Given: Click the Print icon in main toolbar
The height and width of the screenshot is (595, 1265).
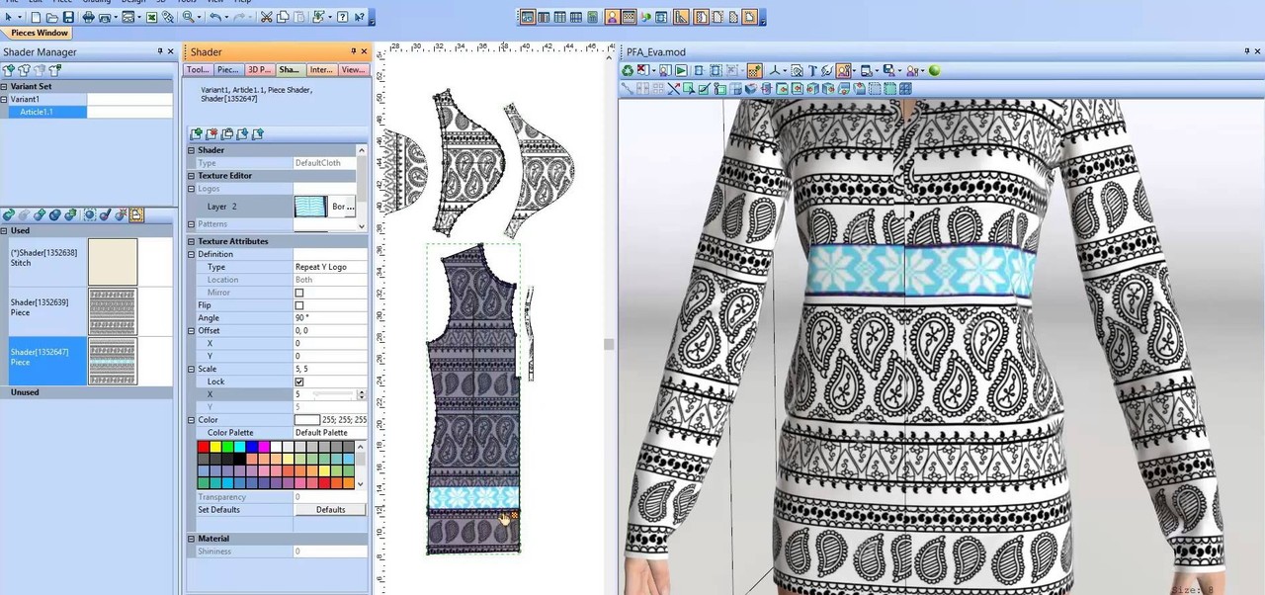Looking at the screenshot, I should (89, 17).
